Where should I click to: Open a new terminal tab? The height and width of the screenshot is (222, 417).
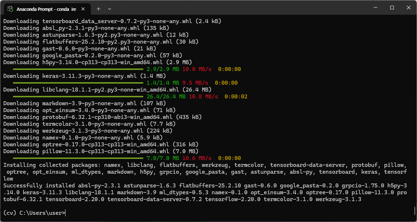(x=98, y=9)
